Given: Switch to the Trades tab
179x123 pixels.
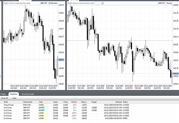Looking at the screenshot, I should click(x=3, y=94).
